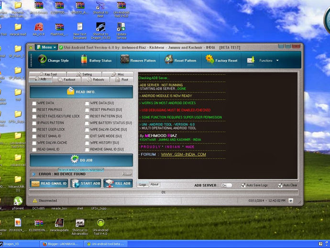This screenshot has height=248, width=330.
Task: Open the miracleupdate desktop icon
Action: click(59, 225)
